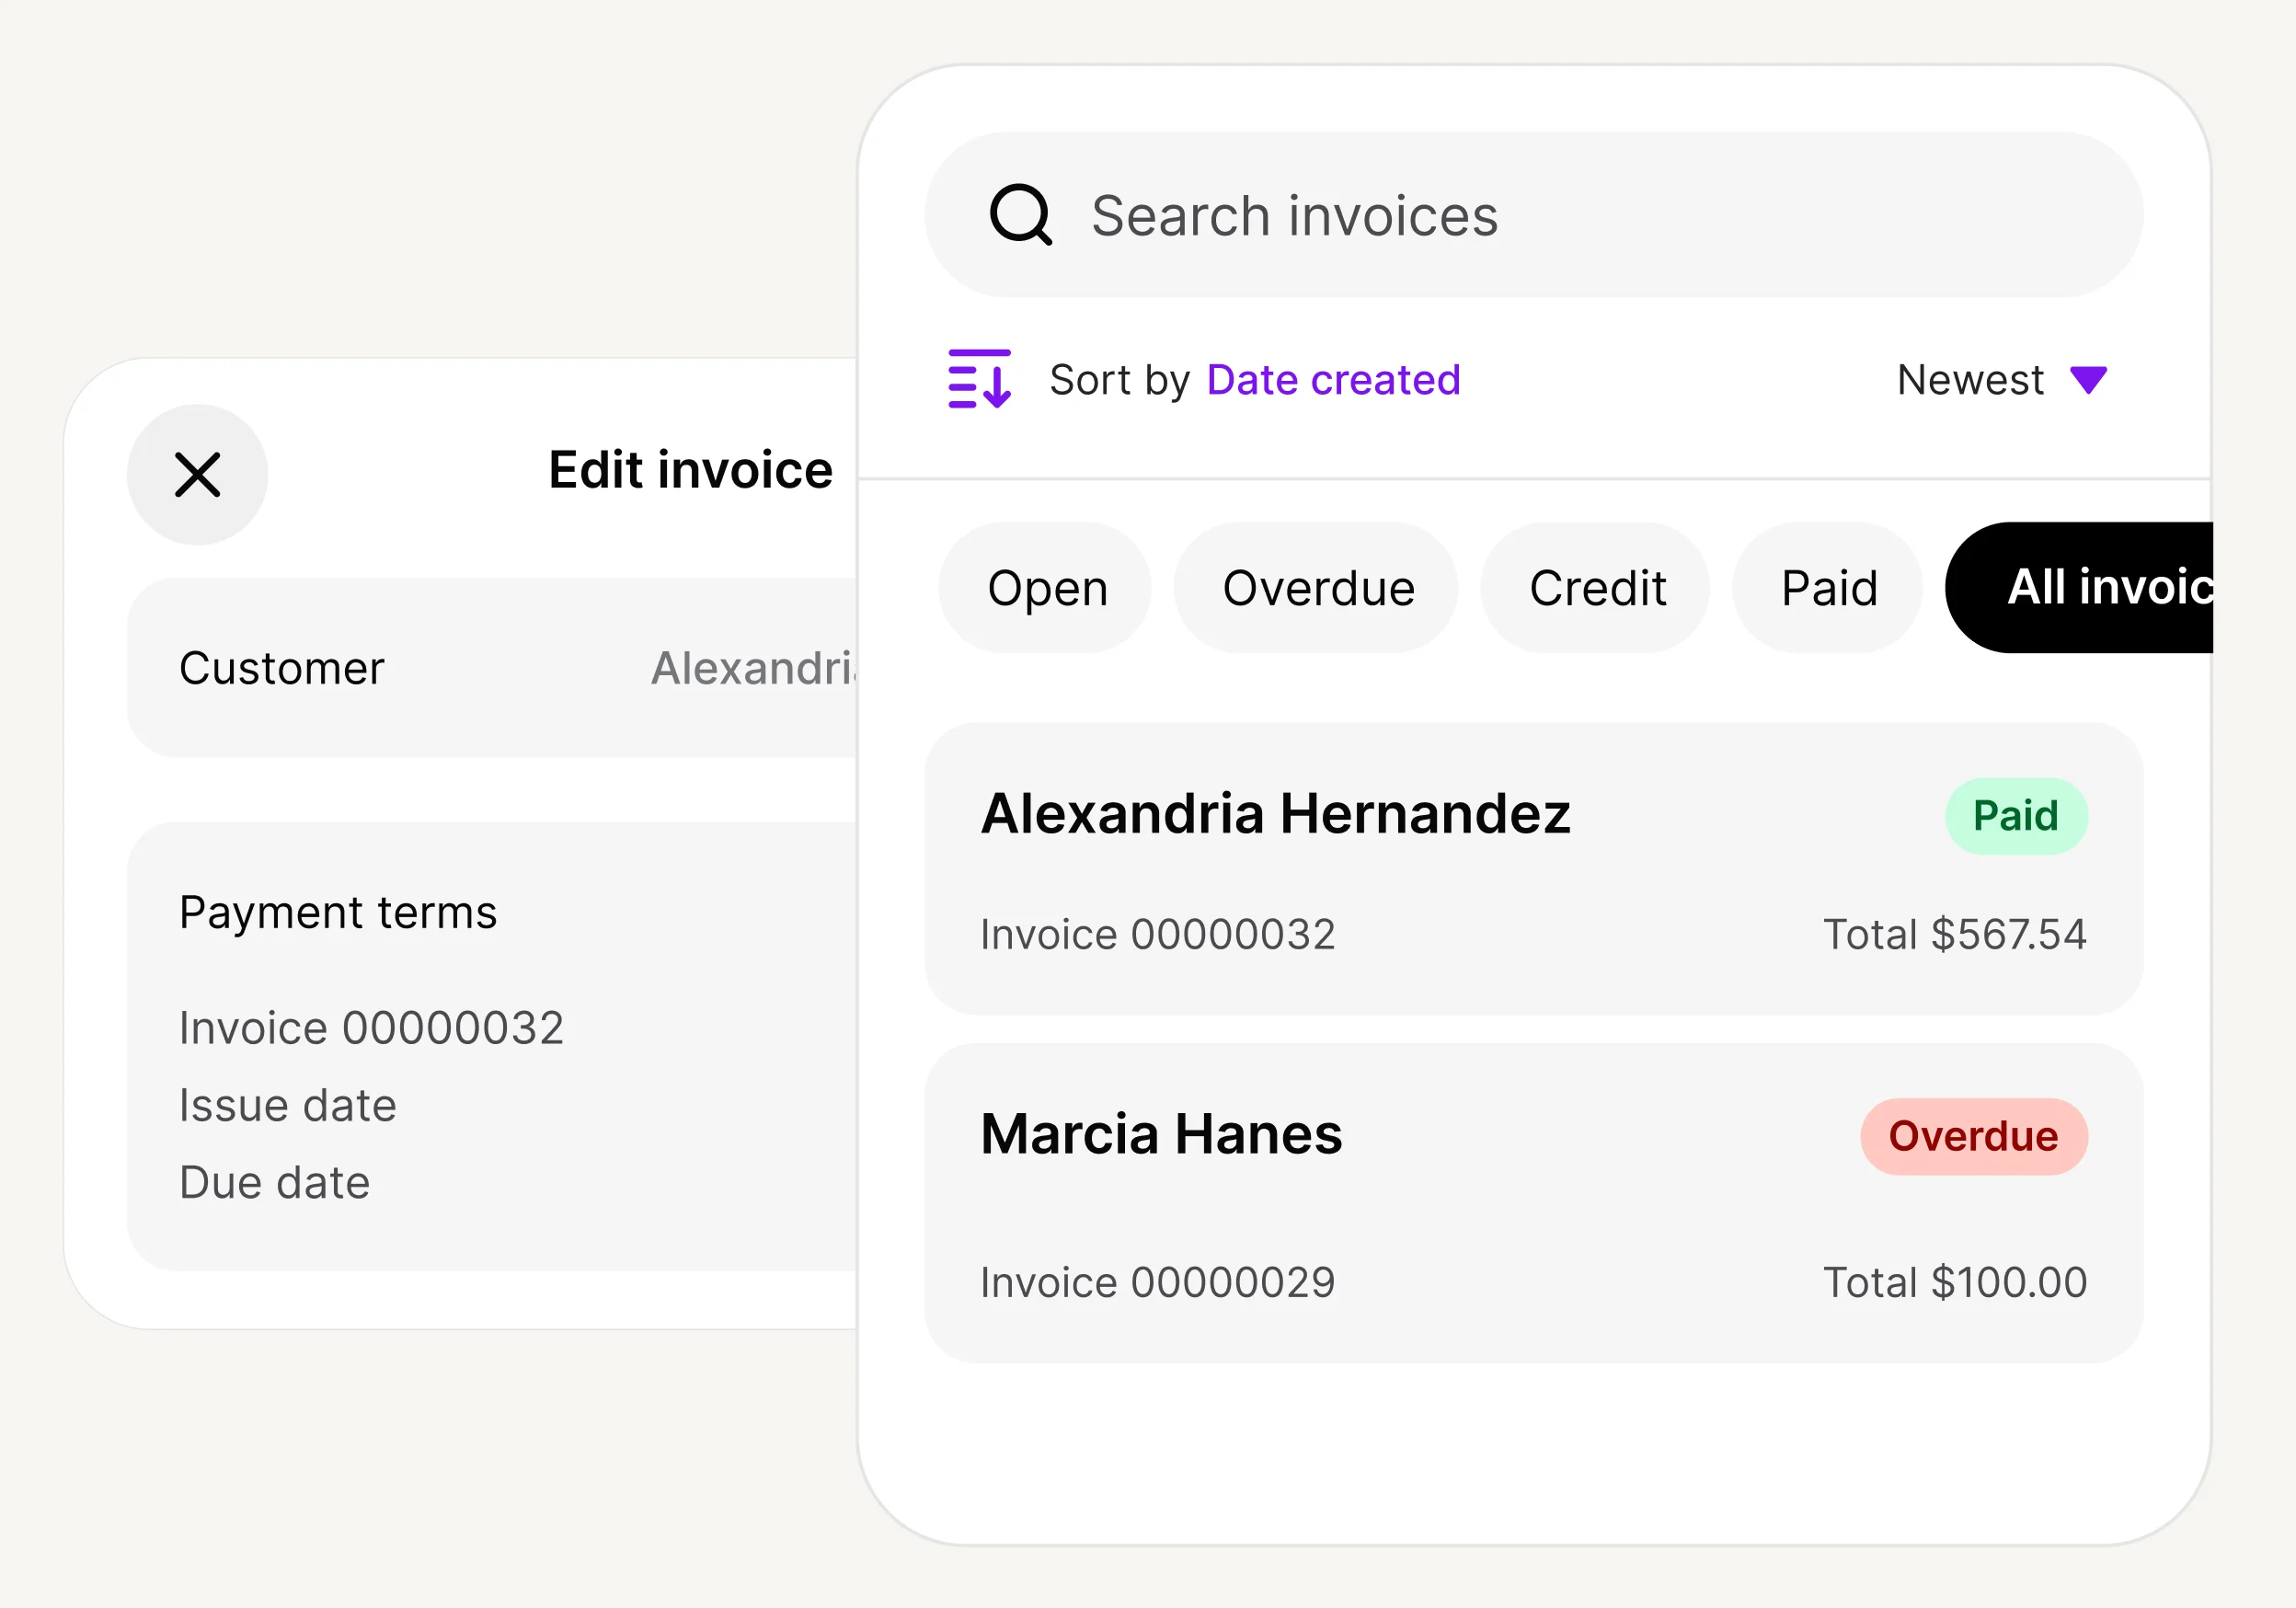Click the sort order icon
Viewport: 2296px width, 1608px height.
click(x=978, y=380)
